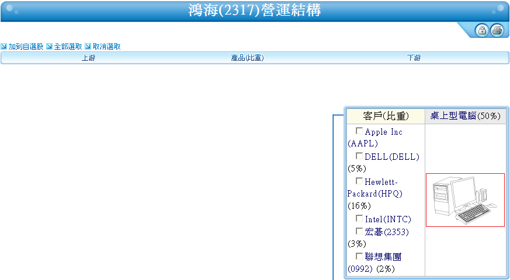Tick the 聯想集團(0992) checkbox
Screen dimensions: 510x280
(359, 256)
